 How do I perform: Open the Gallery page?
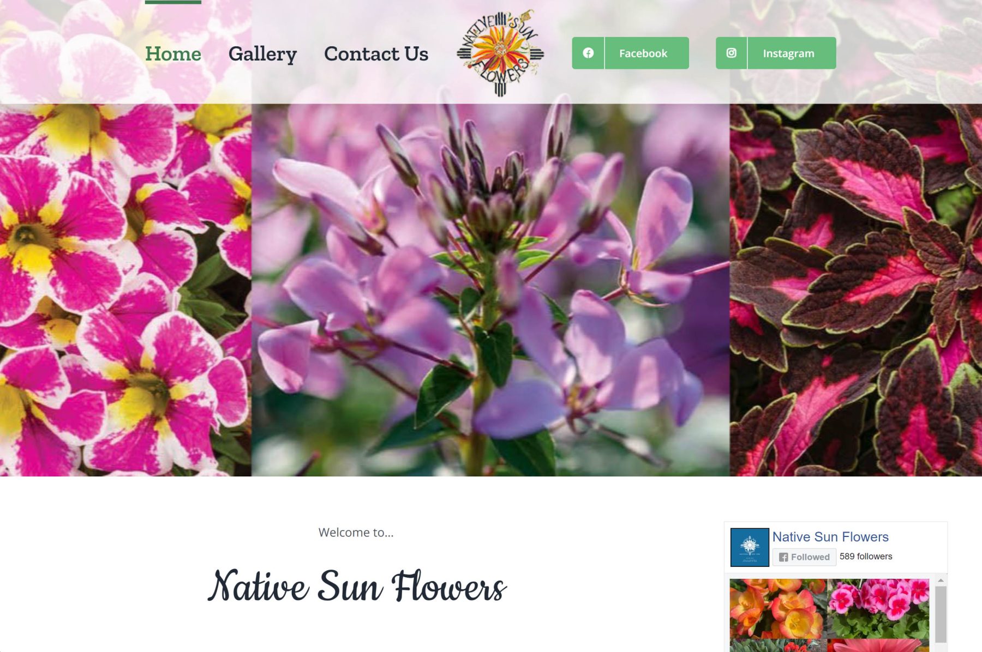click(x=262, y=54)
